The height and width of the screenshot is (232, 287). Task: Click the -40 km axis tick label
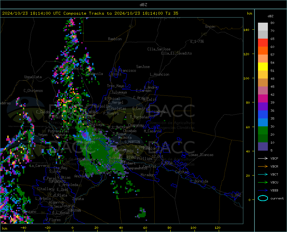click(23, 228)
